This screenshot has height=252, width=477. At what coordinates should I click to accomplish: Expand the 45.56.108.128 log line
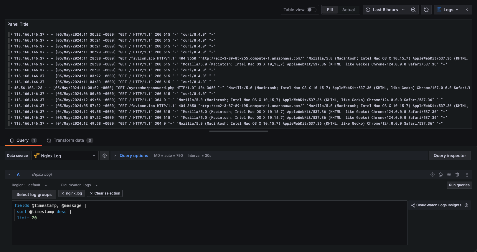coord(11,88)
